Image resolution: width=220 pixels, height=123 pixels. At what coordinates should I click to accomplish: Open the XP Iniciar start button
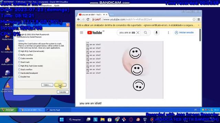pos(9,110)
